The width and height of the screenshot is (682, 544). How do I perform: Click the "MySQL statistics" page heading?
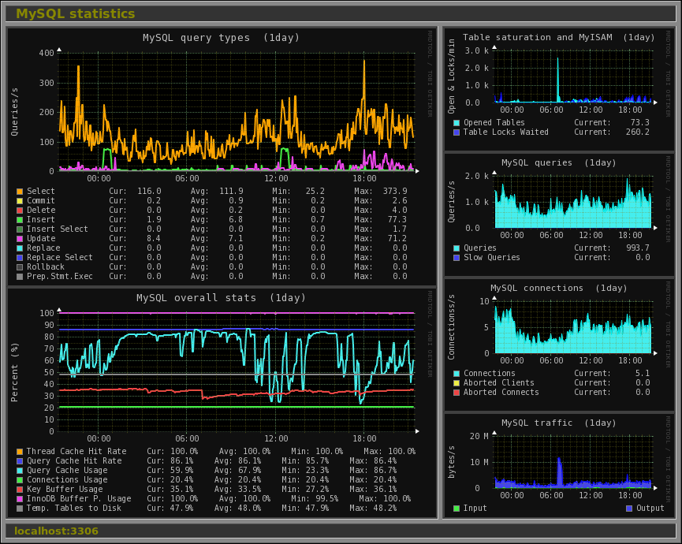[75, 14]
